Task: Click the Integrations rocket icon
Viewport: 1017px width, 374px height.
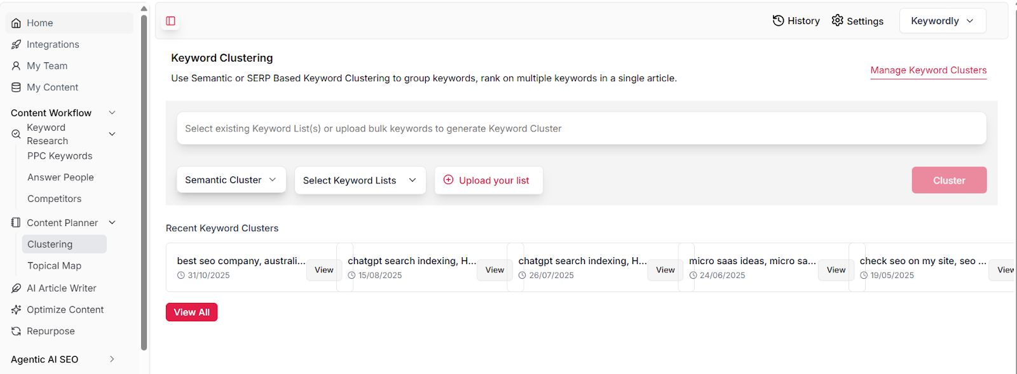Action: [17, 44]
